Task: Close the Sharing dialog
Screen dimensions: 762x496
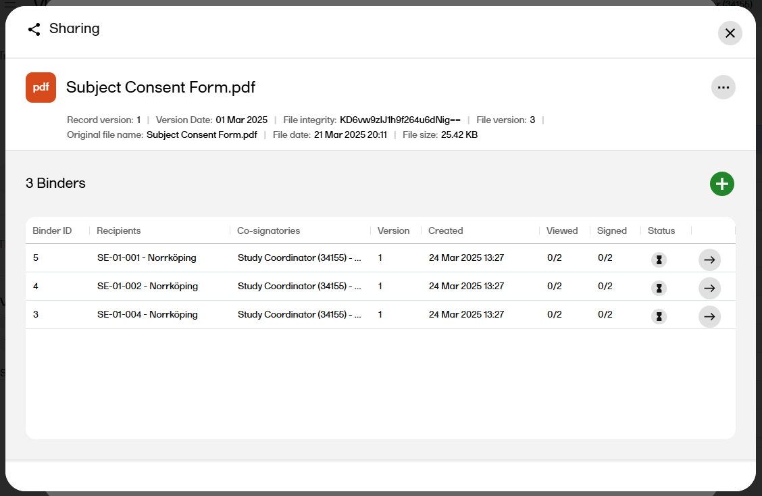Action: click(x=730, y=33)
